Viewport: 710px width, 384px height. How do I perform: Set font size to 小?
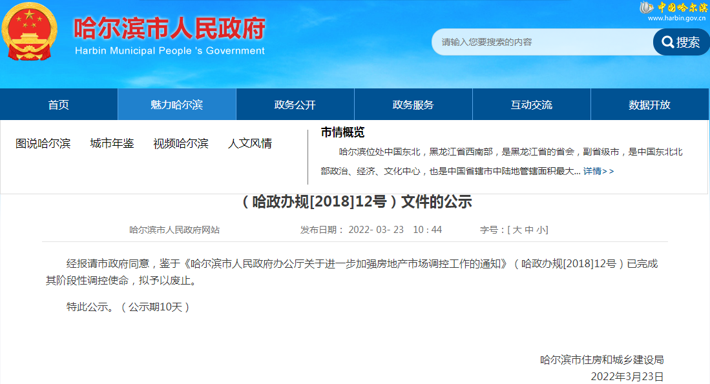coord(541,230)
